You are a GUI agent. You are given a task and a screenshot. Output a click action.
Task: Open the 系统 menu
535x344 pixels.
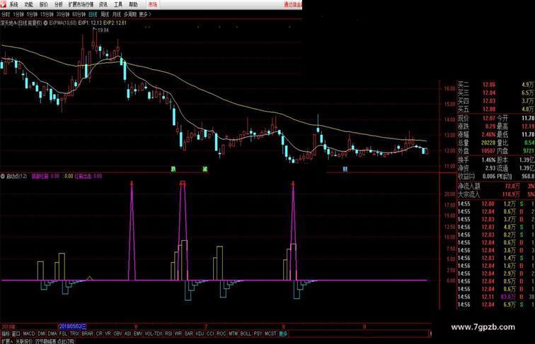coord(13,4)
